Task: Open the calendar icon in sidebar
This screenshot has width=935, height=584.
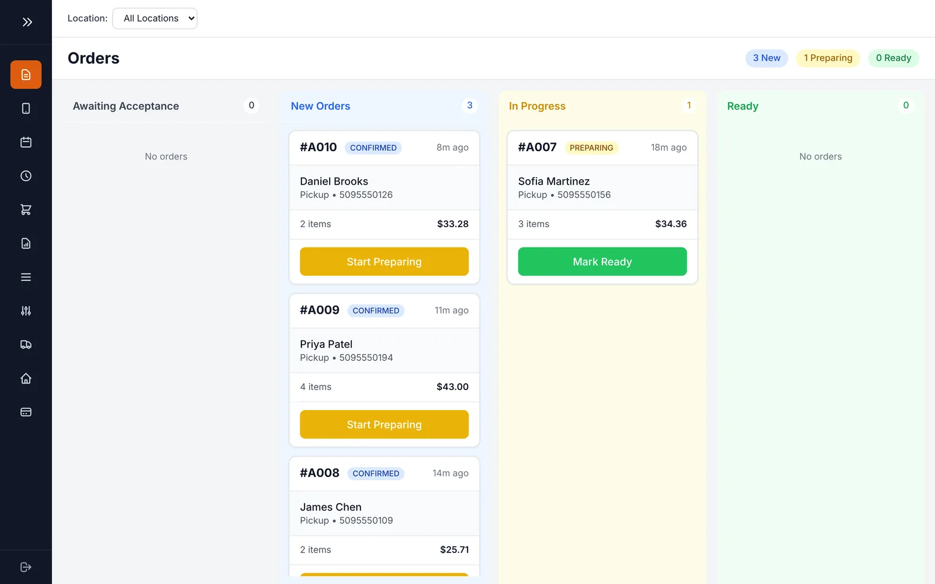Action: tap(26, 142)
